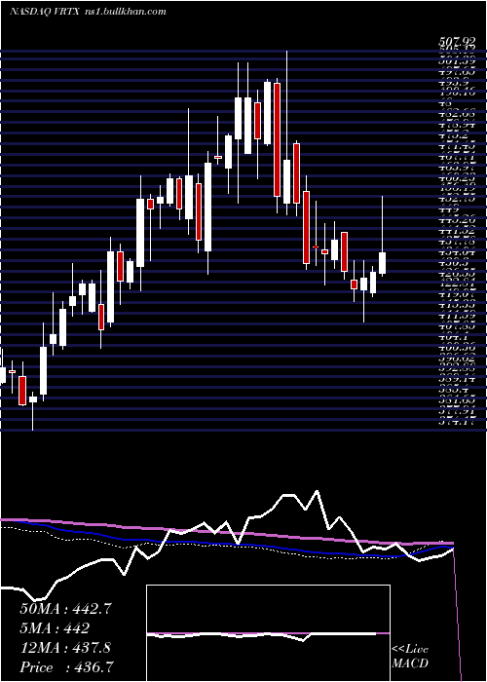
Task: Click inside the MACD inset chart box
Action: pyautogui.click(x=268, y=633)
